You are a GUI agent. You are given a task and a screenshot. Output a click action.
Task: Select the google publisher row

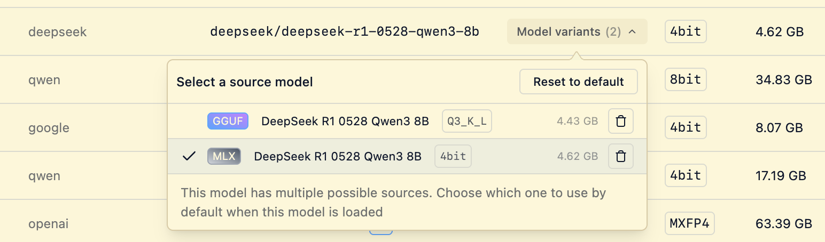coord(49,128)
